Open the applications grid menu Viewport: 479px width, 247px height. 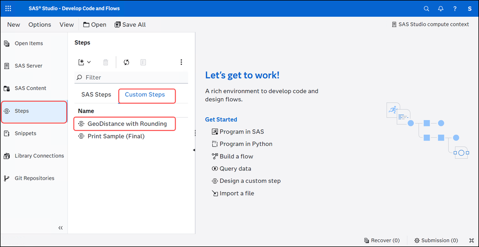click(x=8, y=8)
